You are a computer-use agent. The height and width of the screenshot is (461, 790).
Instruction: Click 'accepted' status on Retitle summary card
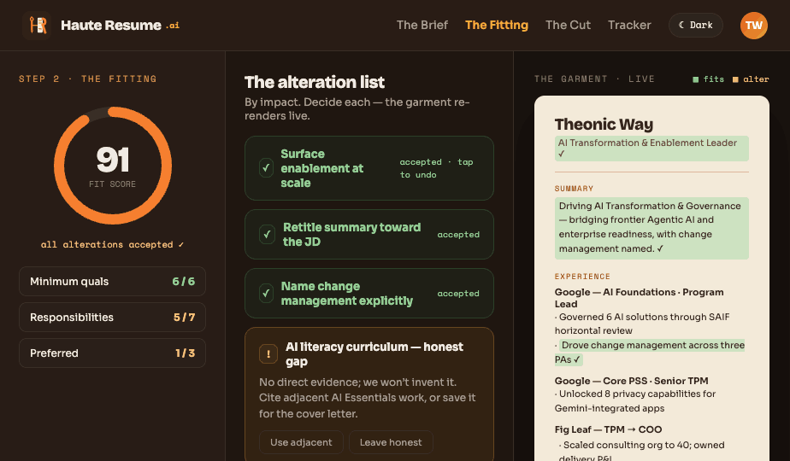pyautogui.click(x=458, y=235)
